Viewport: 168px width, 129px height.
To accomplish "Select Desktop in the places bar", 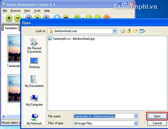I will (x=34, y=63).
